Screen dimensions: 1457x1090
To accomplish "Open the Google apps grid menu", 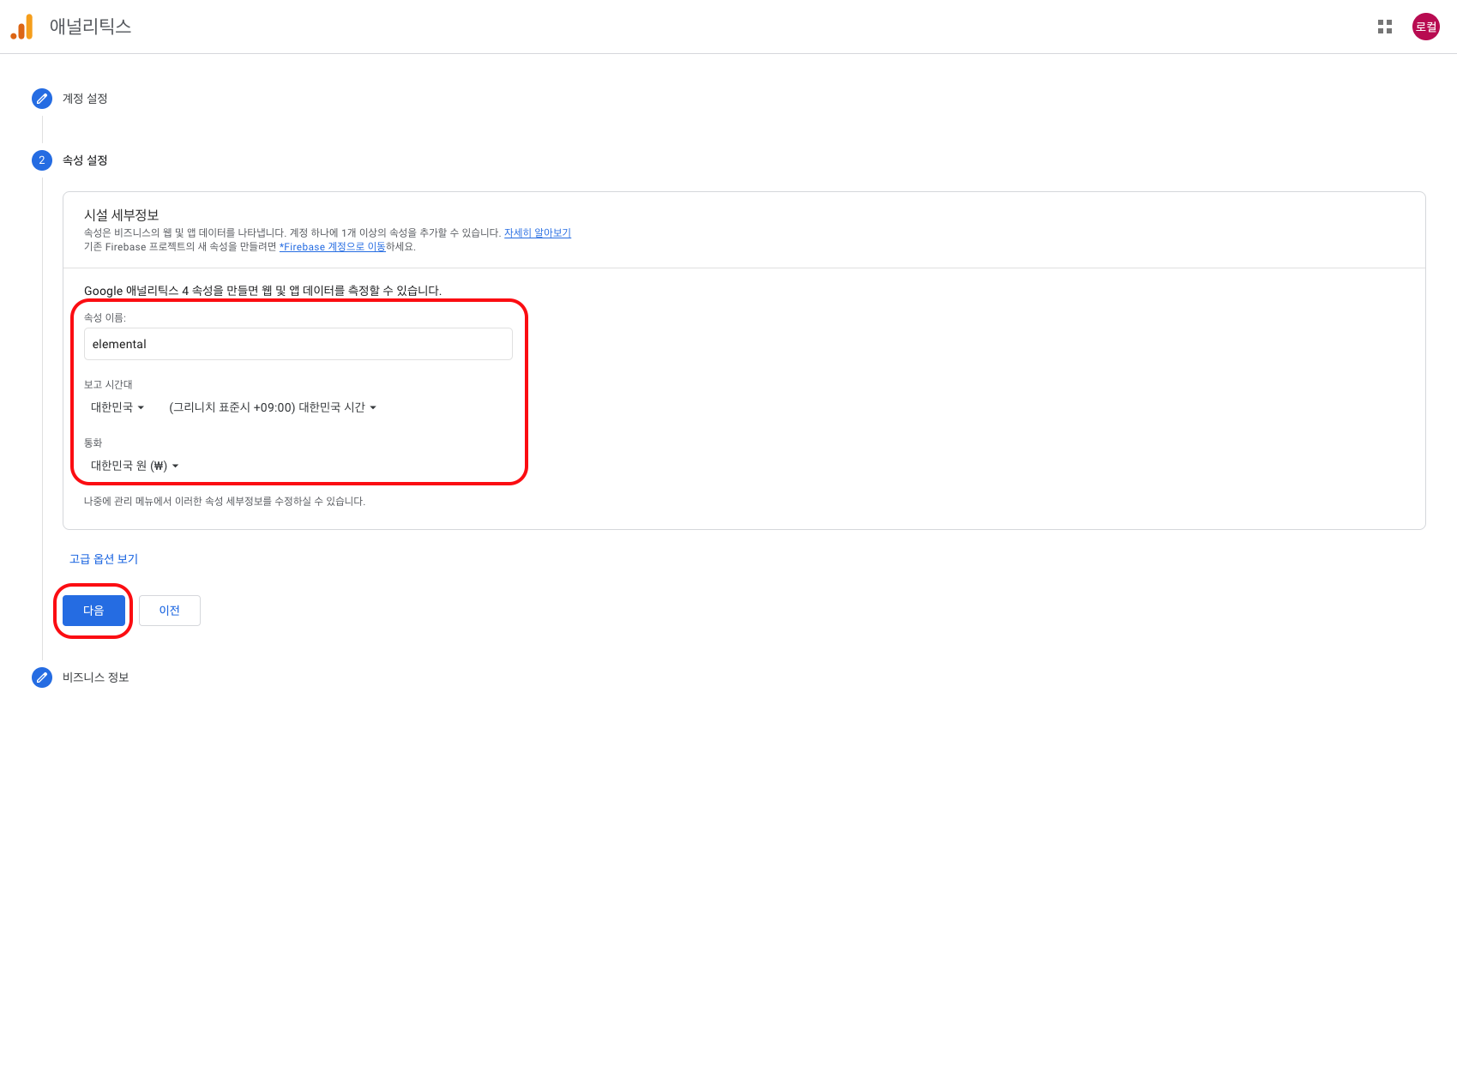I will pyautogui.click(x=1384, y=27).
